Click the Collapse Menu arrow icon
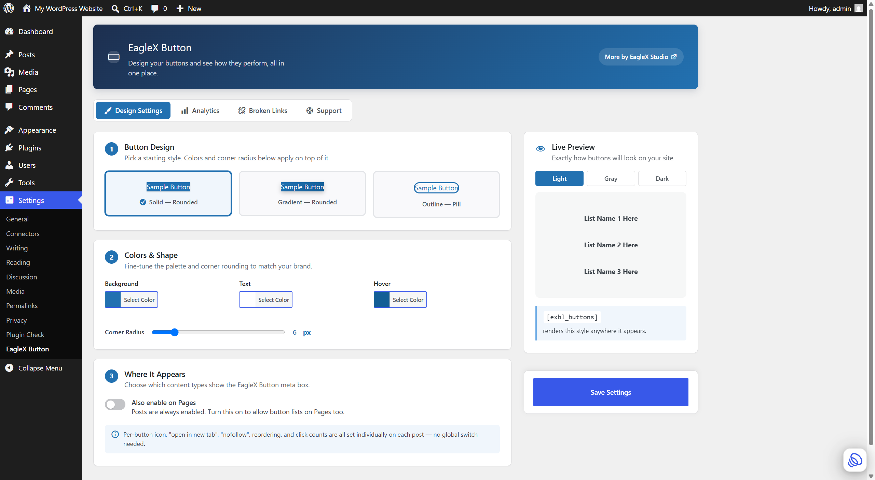Viewport: 875px width, 480px height. point(9,368)
